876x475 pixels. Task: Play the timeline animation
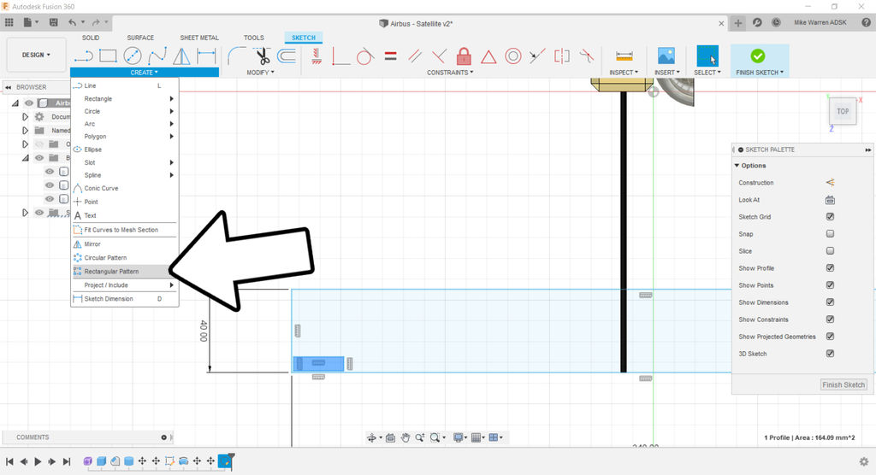pyautogui.click(x=38, y=461)
